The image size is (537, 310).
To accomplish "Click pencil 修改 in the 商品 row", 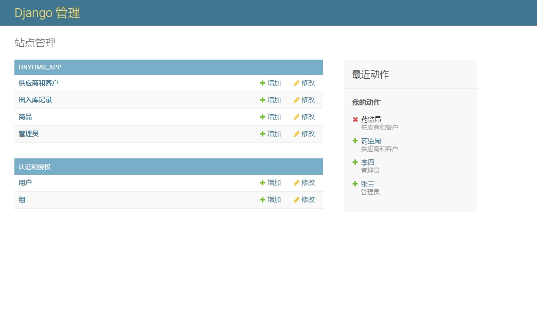I will [x=304, y=117].
